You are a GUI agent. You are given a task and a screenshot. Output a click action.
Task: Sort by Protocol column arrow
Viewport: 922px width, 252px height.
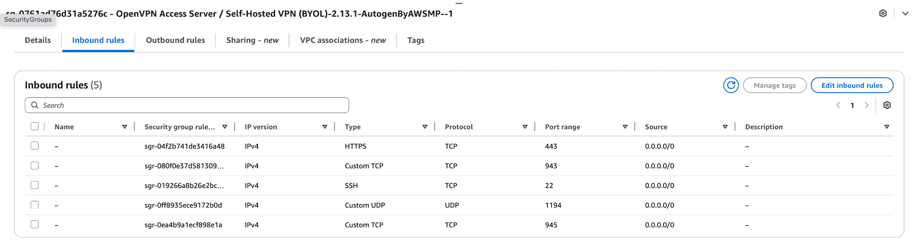pyautogui.click(x=525, y=127)
